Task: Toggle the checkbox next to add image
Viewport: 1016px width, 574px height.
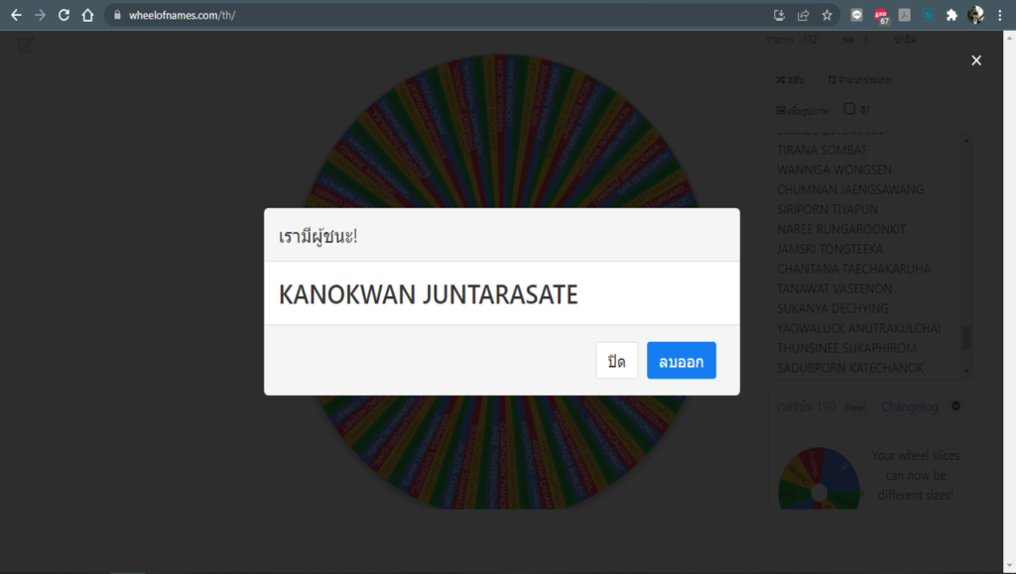Action: click(849, 109)
